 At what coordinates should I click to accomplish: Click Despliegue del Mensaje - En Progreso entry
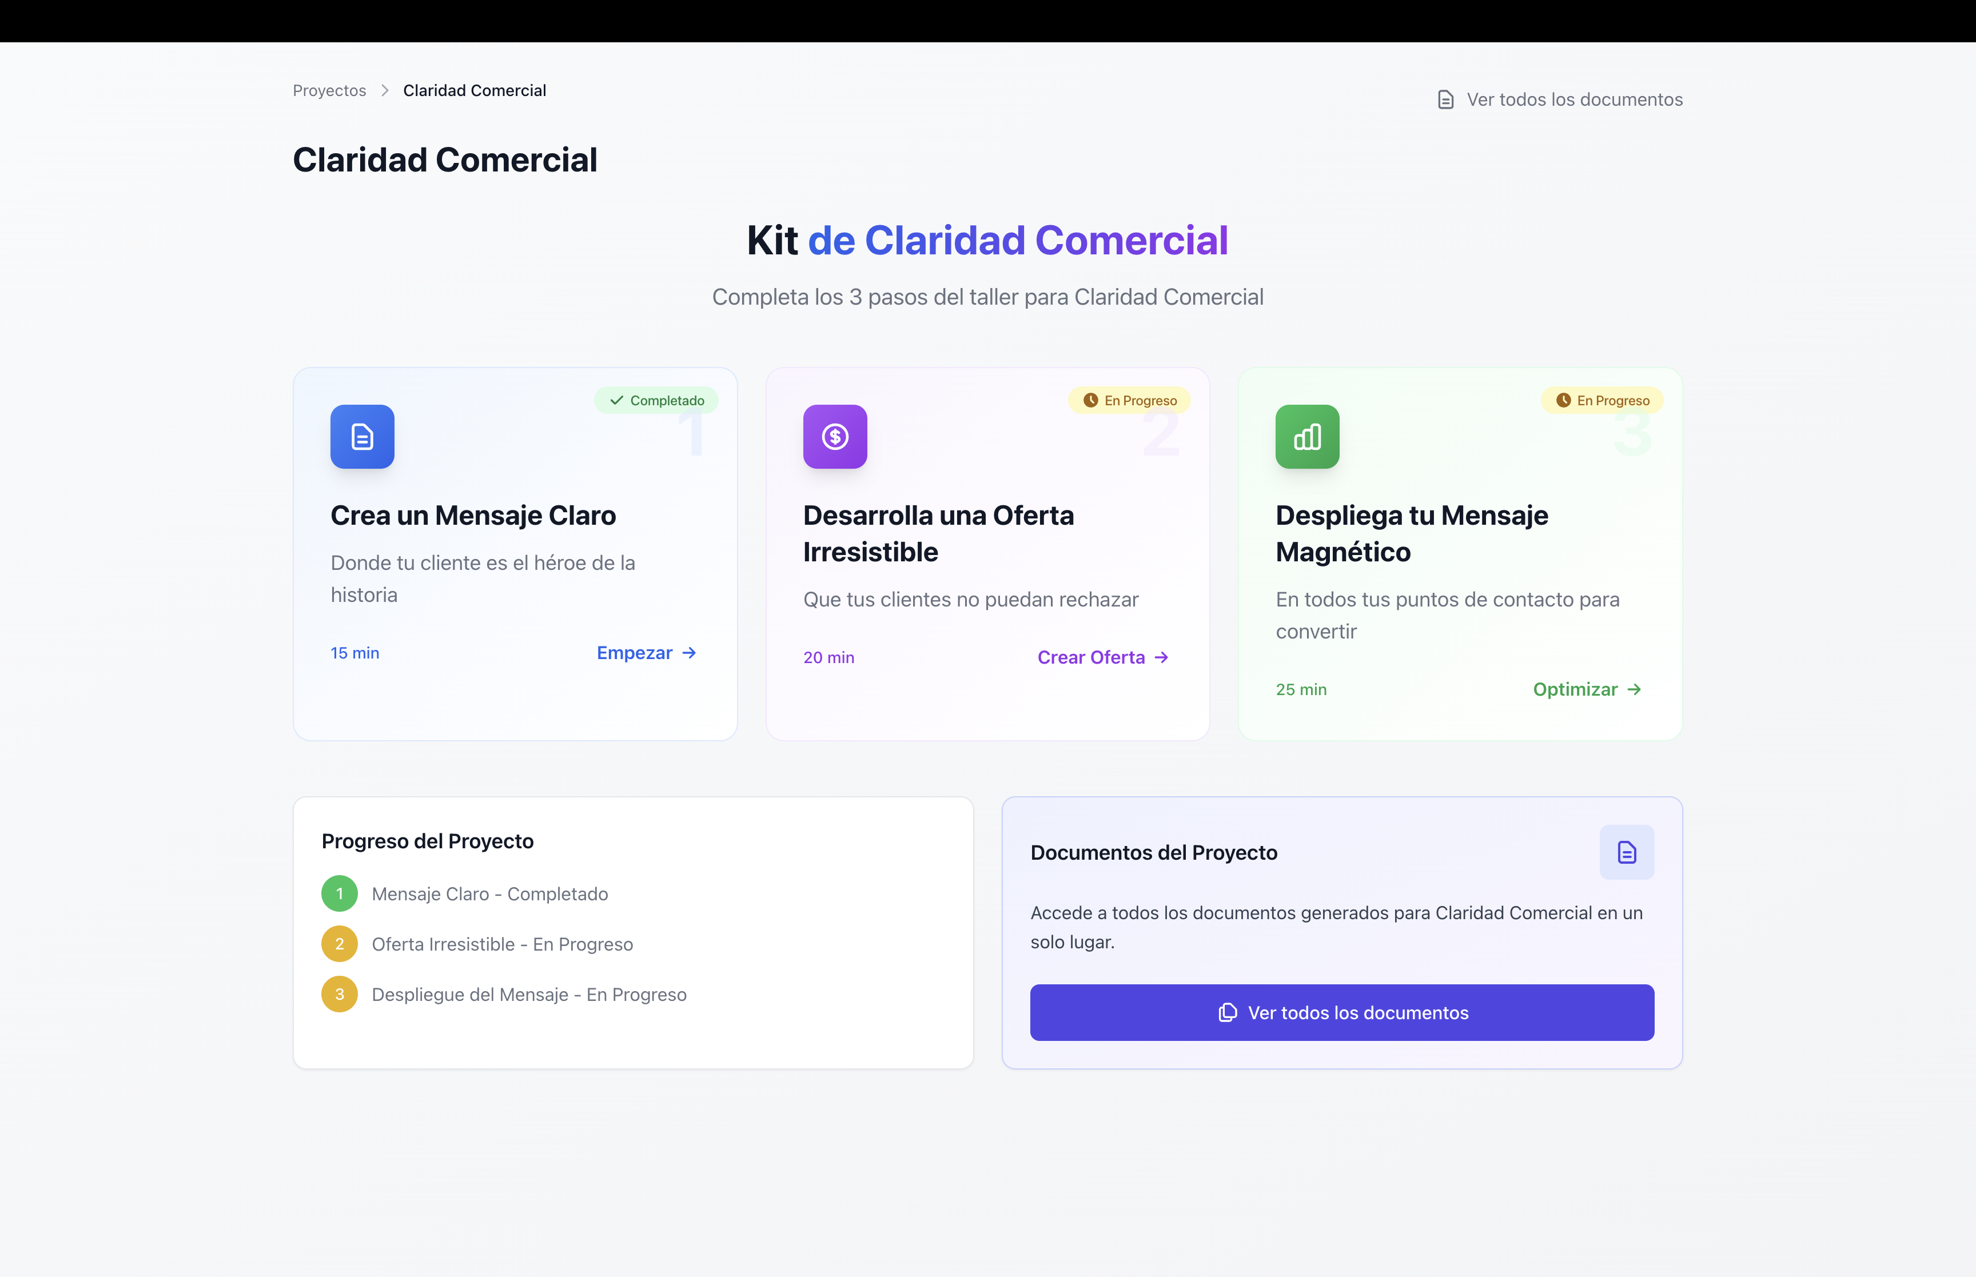click(530, 994)
